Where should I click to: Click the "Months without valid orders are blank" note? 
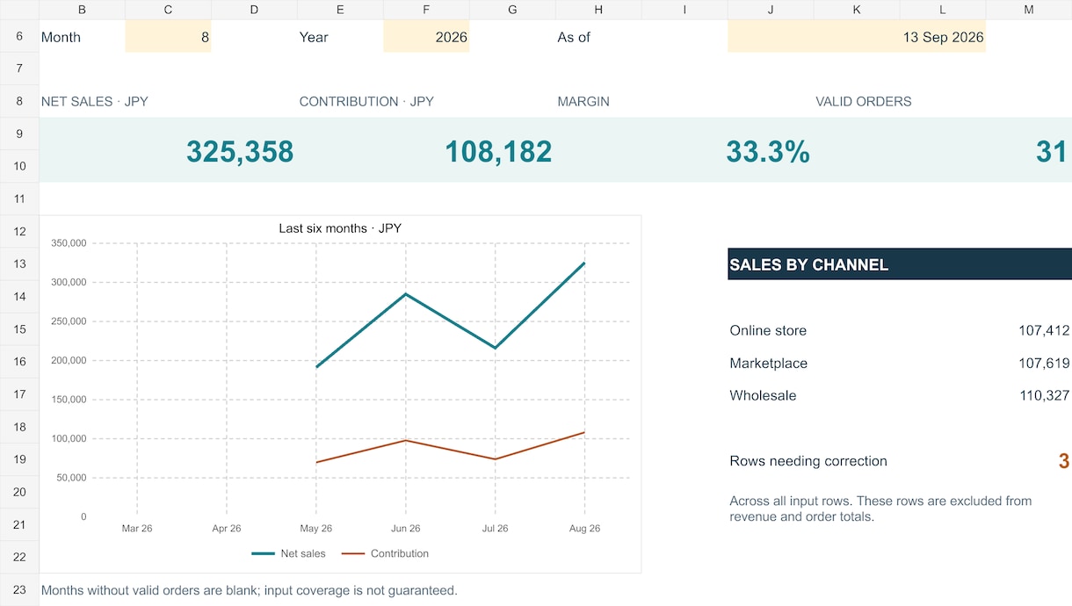click(x=250, y=590)
